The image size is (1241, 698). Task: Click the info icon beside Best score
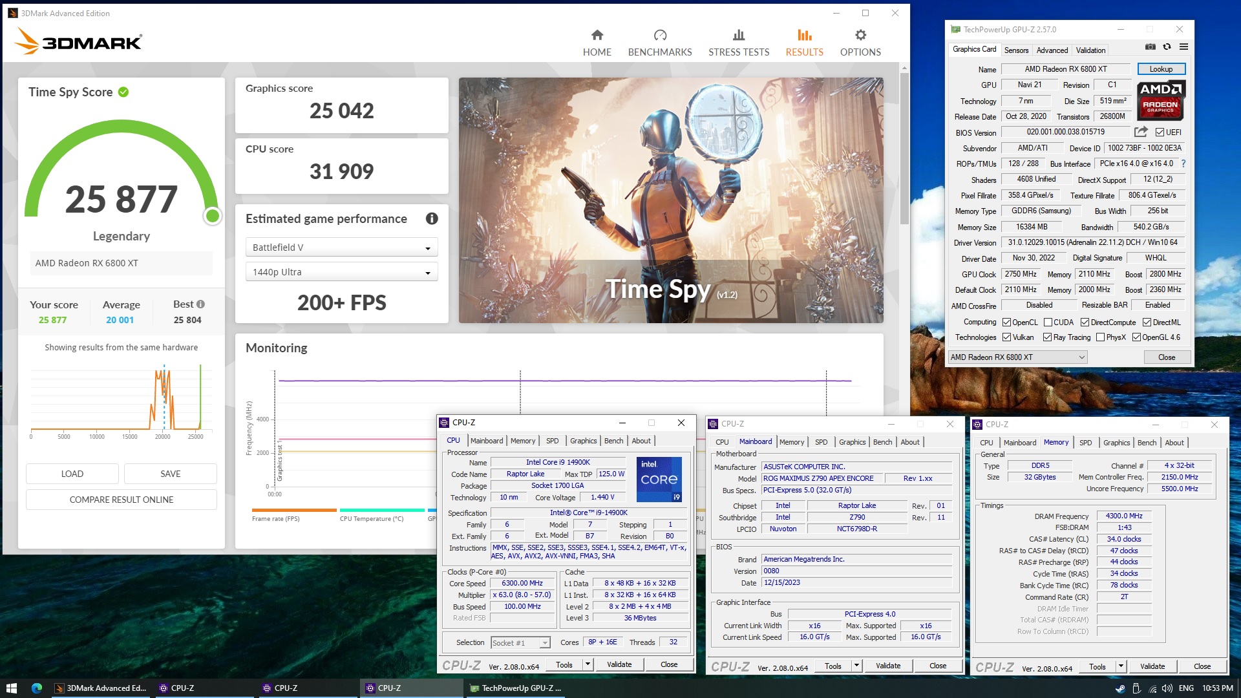(200, 304)
